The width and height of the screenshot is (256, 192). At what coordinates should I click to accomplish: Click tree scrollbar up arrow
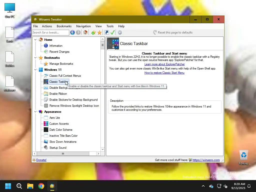[102, 39]
